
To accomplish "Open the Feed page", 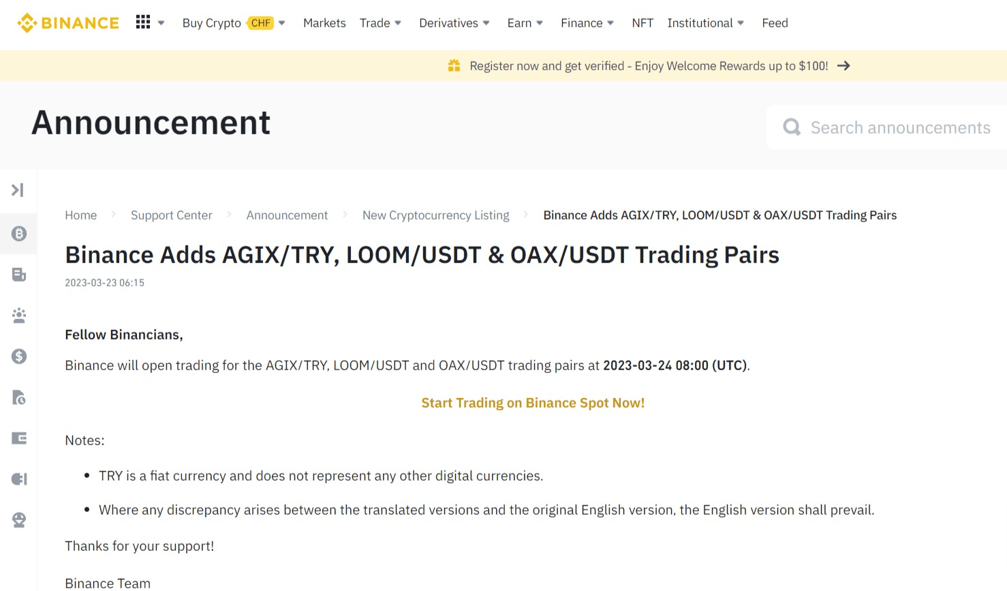I will pyautogui.click(x=775, y=23).
